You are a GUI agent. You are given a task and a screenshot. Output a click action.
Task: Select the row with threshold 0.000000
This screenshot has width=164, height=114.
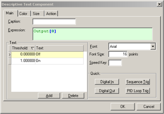23,54
